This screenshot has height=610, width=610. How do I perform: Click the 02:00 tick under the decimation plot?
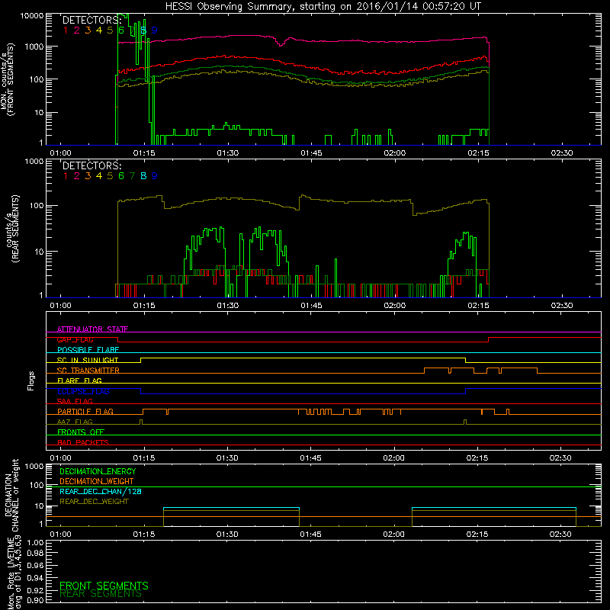pyautogui.click(x=393, y=535)
